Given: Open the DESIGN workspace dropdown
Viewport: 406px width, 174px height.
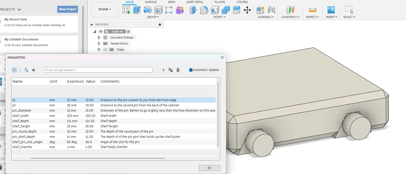Looking at the screenshot, I should pyautogui.click(x=104, y=9).
